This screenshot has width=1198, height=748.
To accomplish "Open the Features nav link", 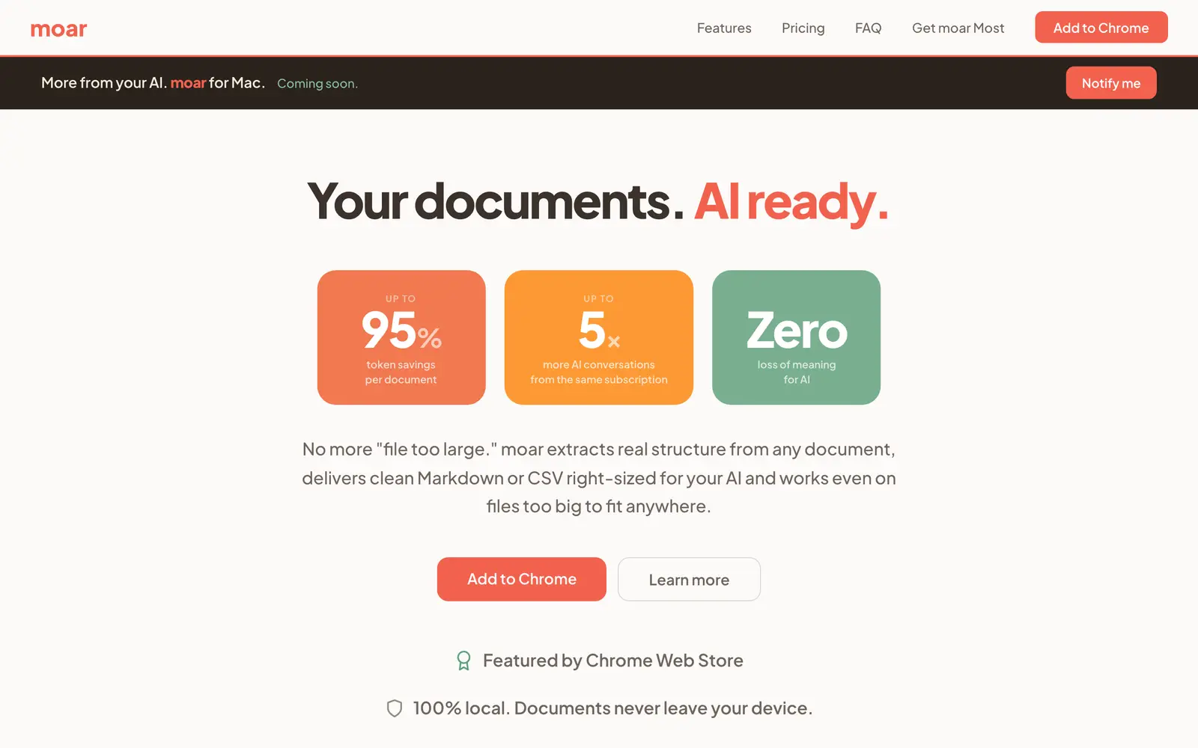I will pyautogui.click(x=724, y=28).
